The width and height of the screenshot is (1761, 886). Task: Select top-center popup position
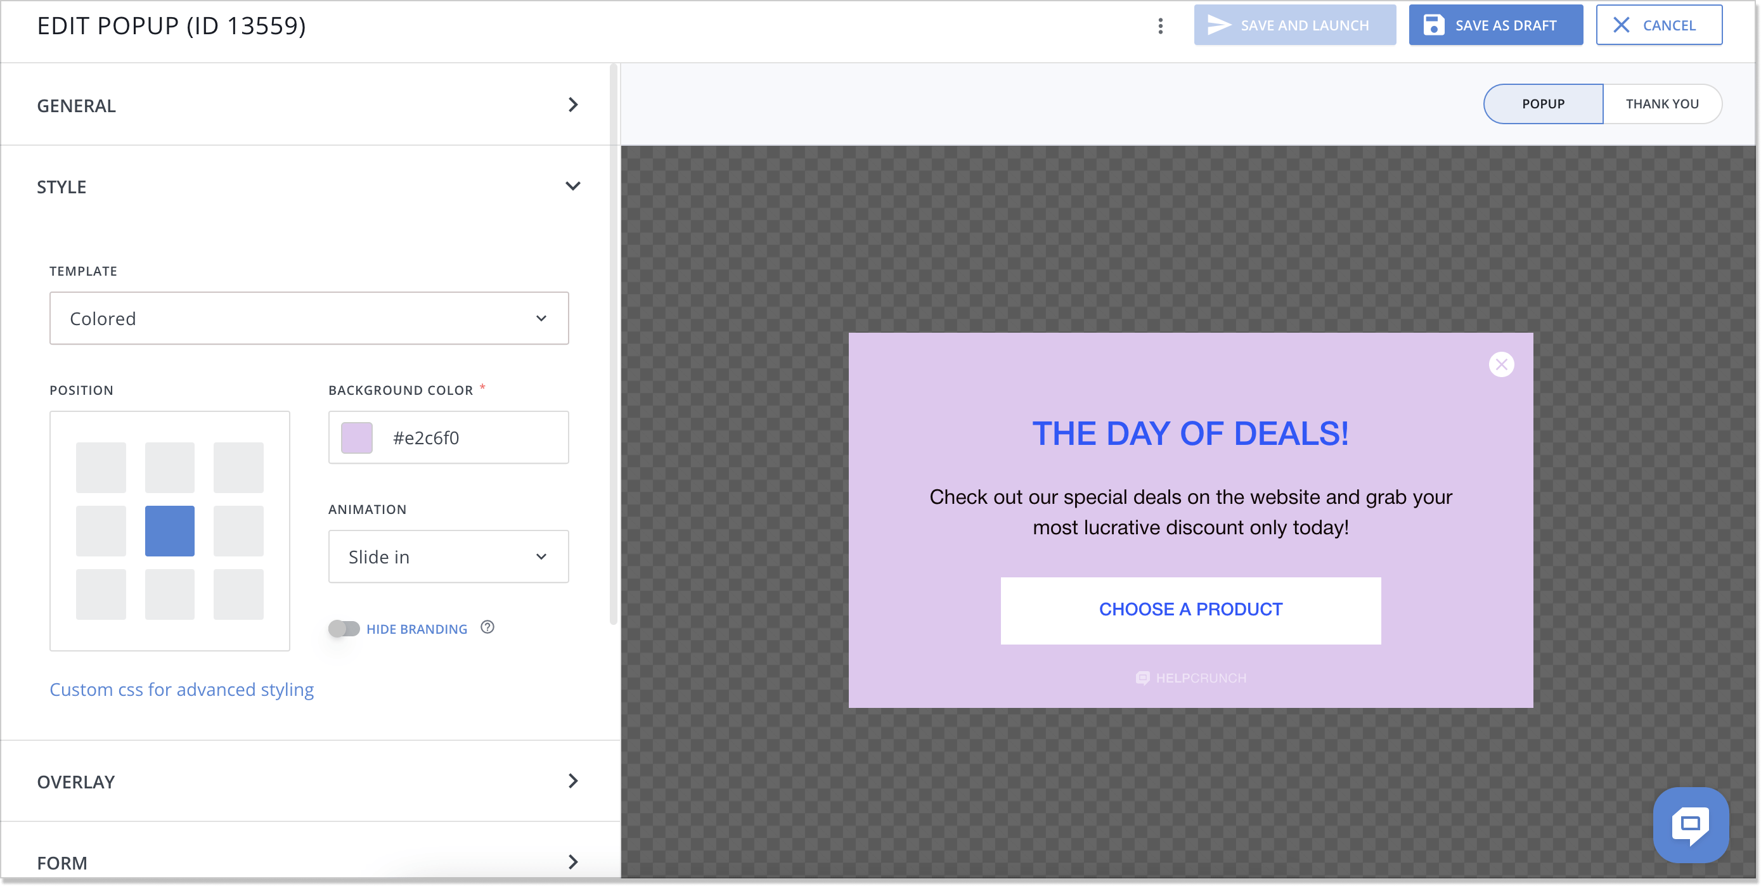point(169,468)
